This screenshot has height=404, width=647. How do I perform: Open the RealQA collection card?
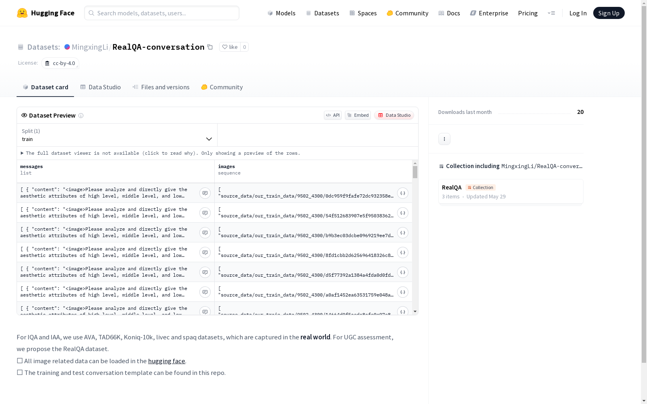click(x=511, y=191)
